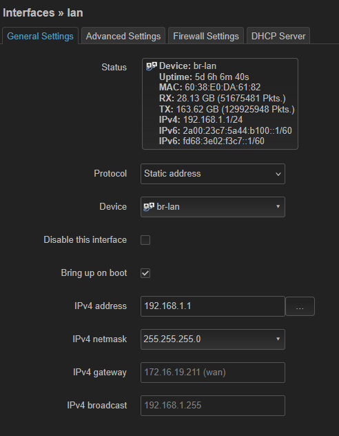The width and height of the screenshot is (339, 436).
Task: Select the General Settings tab
Action: coord(40,36)
